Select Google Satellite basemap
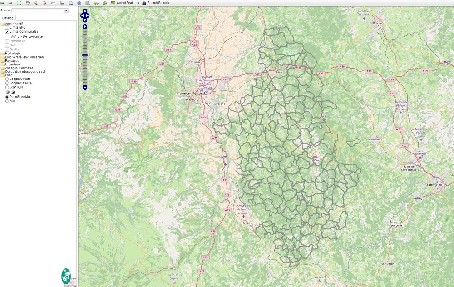Image resolution: width=454 pixels, height=287 pixels. pyautogui.click(x=7, y=83)
